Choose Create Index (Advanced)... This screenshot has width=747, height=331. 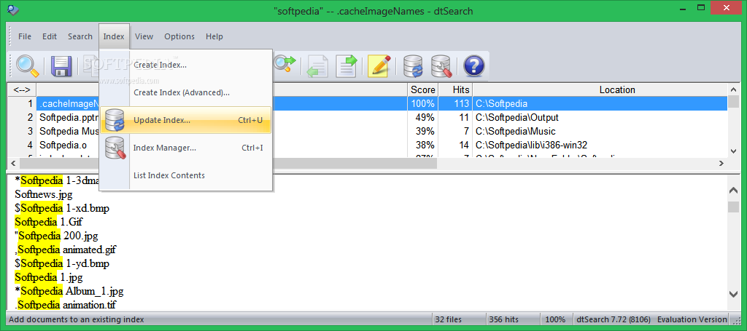pos(186,92)
